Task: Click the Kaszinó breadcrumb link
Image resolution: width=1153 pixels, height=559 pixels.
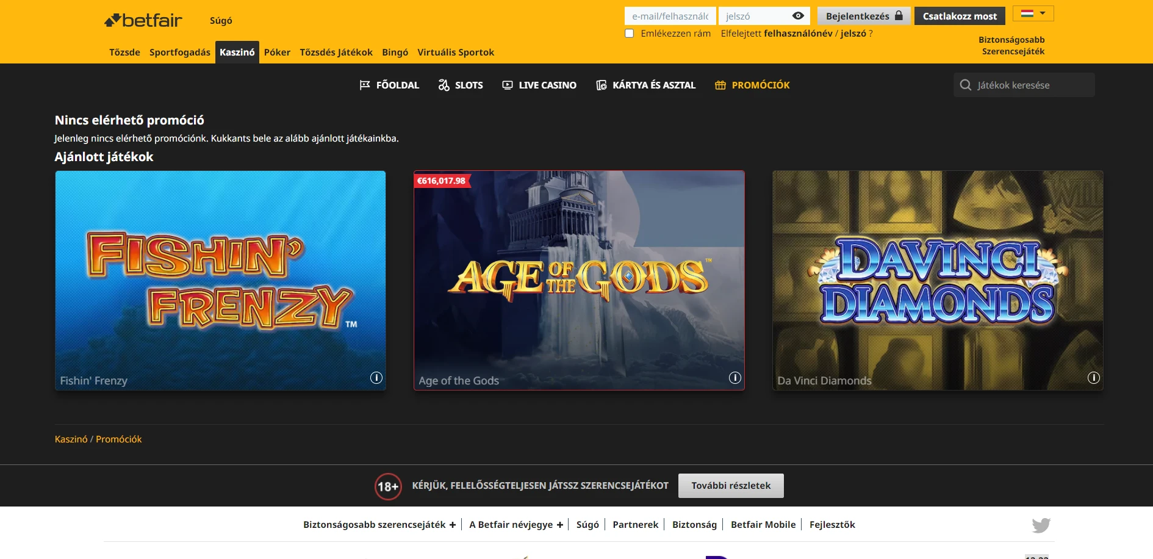Action: pyautogui.click(x=71, y=439)
